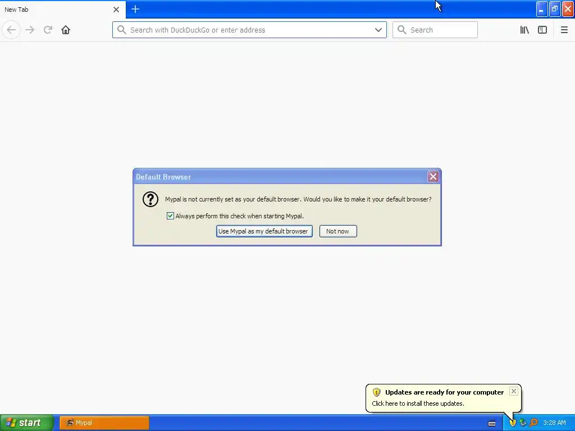Select Mypal in the taskbar
The height and width of the screenshot is (431, 575).
tap(104, 423)
